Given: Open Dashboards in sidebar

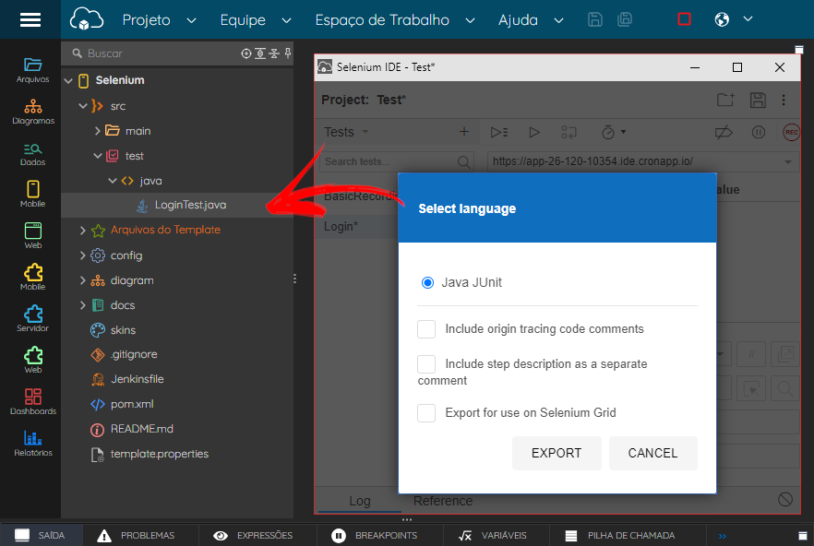Looking at the screenshot, I should tap(32, 402).
